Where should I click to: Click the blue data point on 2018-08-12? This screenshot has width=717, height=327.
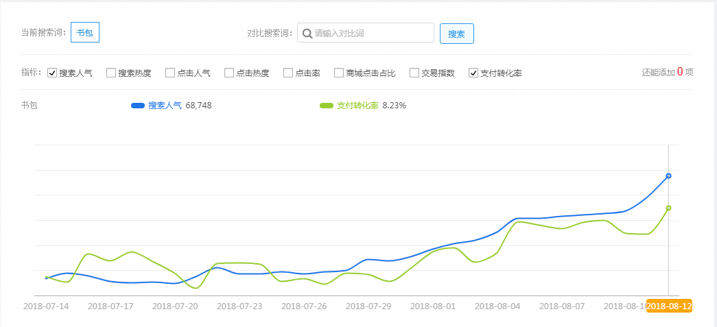(668, 176)
